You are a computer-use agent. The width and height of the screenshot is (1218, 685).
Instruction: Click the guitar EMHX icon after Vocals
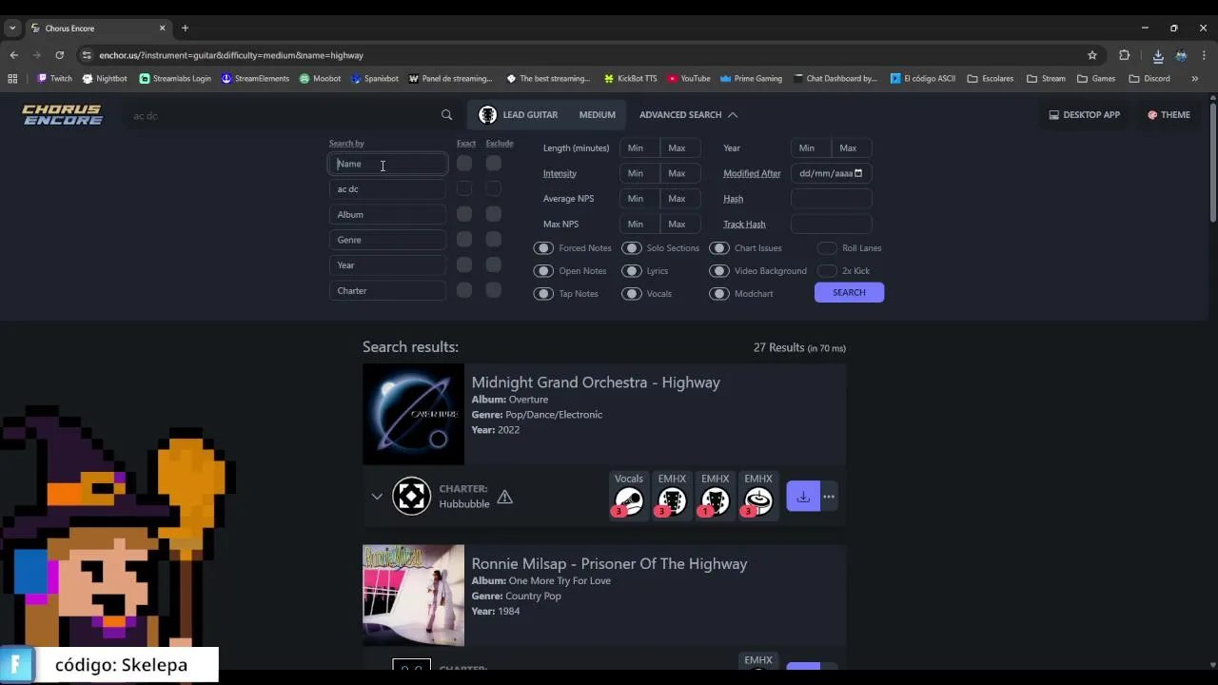pos(672,501)
